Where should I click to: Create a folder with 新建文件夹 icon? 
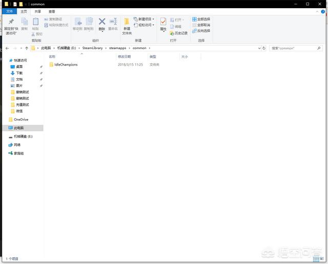pyautogui.click(x=127, y=22)
